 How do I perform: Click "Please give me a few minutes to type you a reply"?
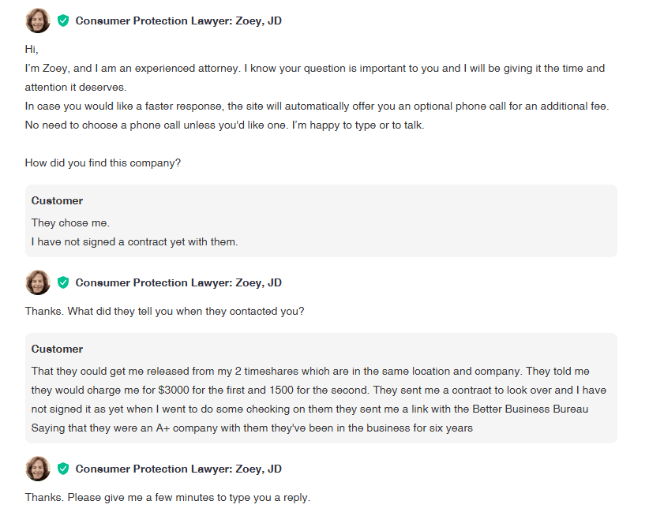click(167, 498)
